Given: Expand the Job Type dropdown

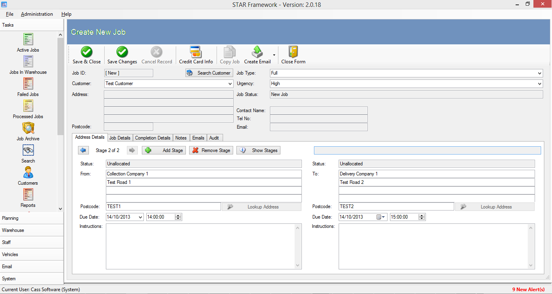Looking at the screenshot, I should coord(539,73).
